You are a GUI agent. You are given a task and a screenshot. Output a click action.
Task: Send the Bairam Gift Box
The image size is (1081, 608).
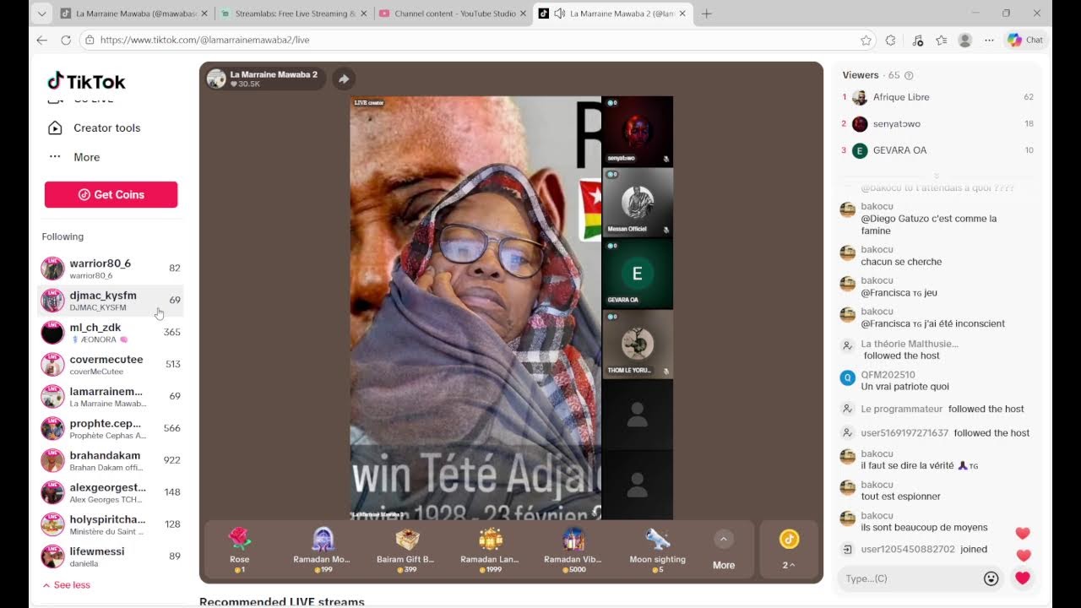click(406, 551)
